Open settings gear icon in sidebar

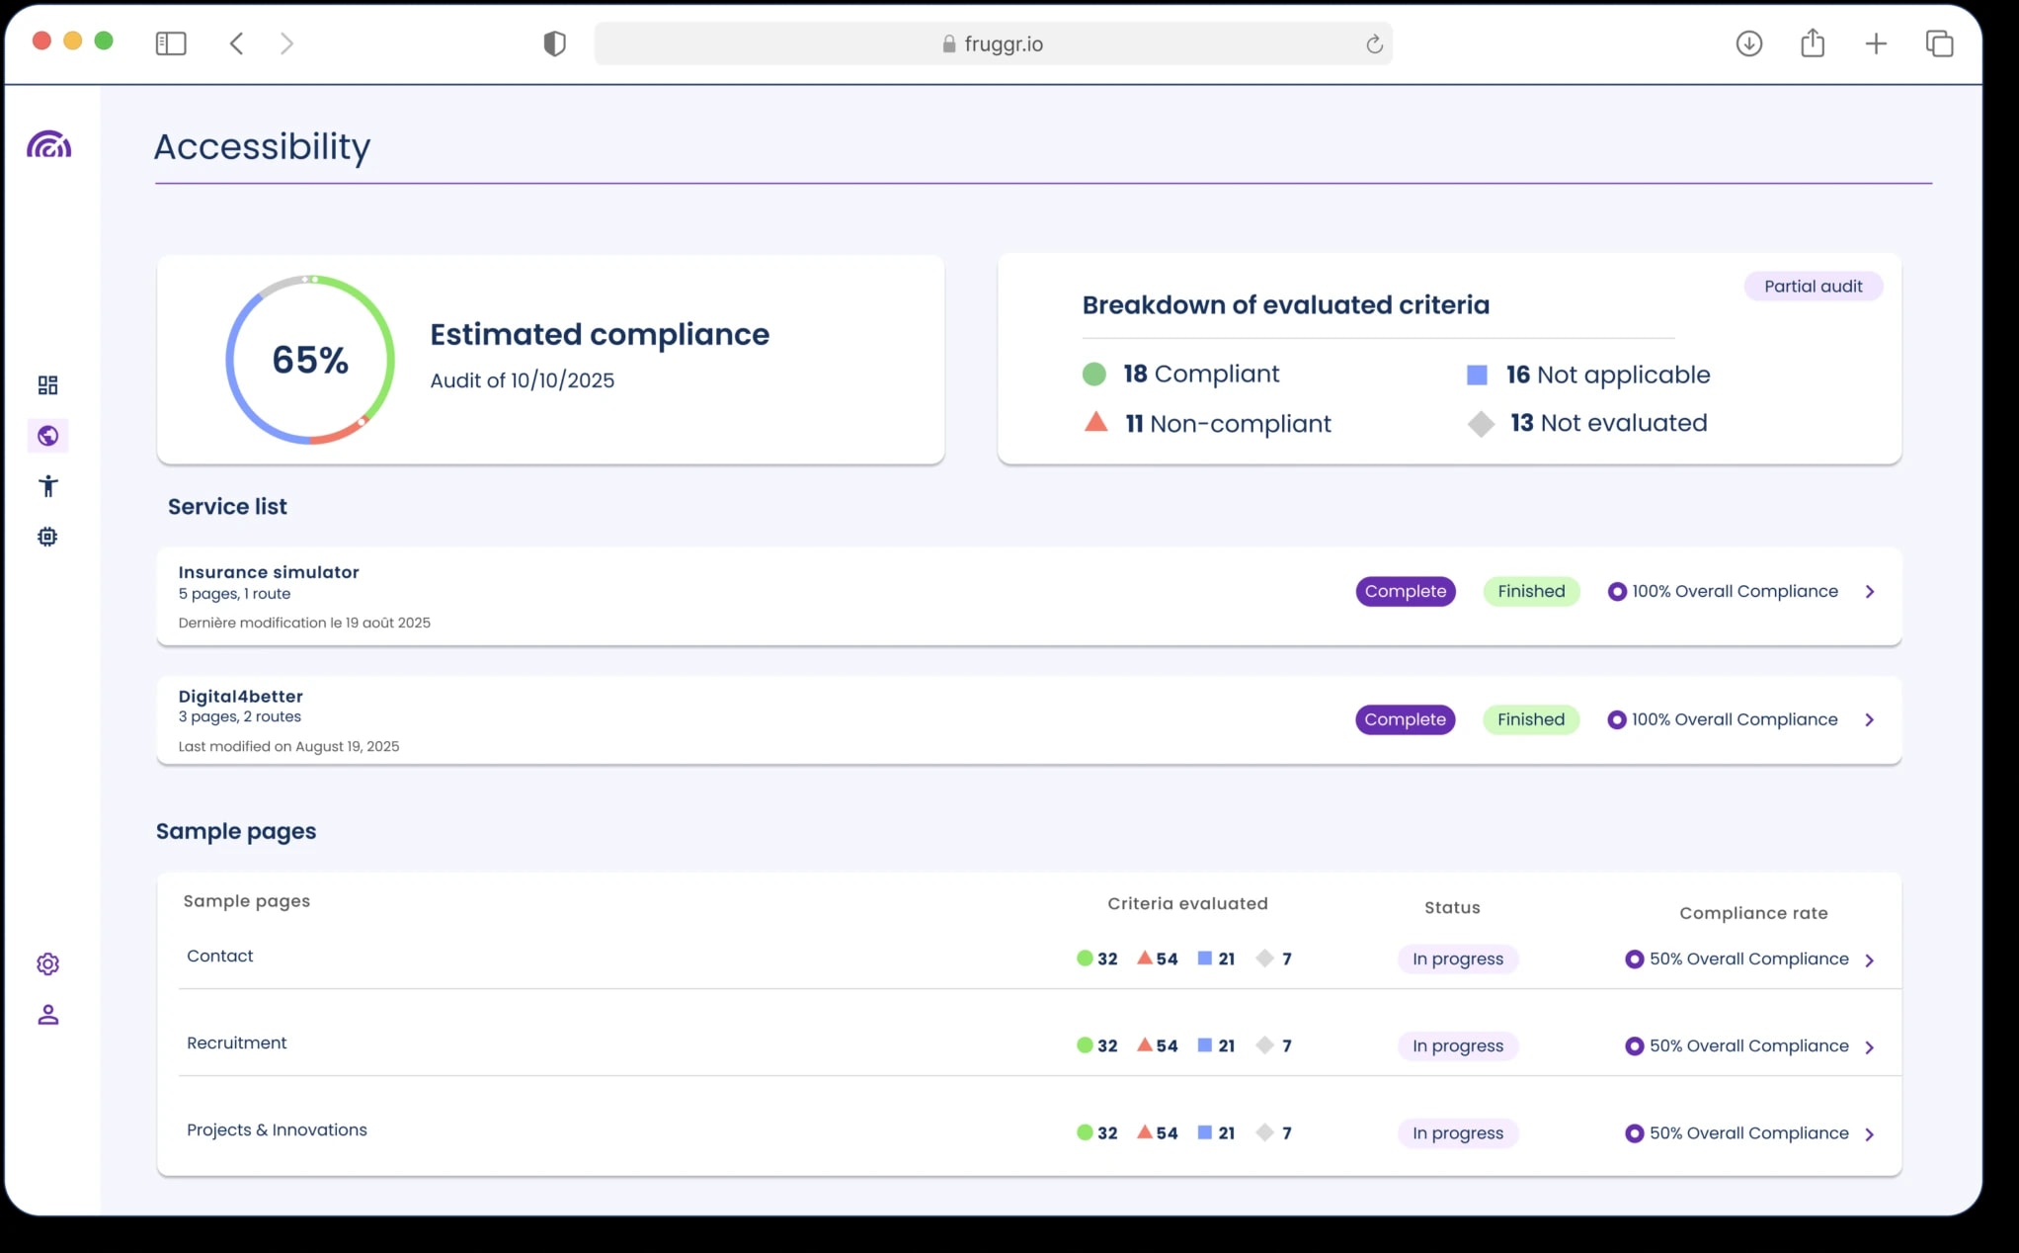pos(47,963)
